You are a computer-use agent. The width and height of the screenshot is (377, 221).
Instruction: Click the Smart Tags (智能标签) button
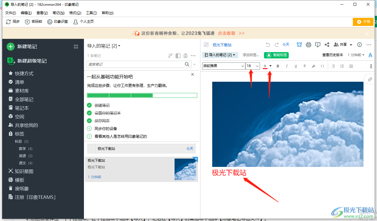coord(276,55)
